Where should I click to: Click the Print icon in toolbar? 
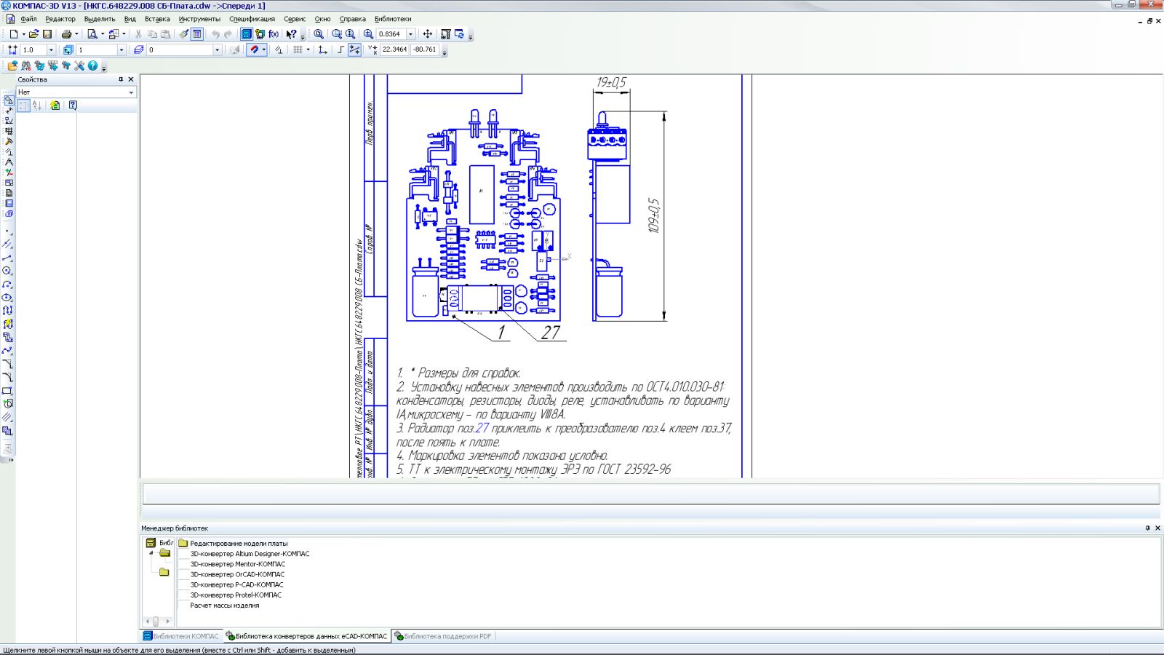pyautogui.click(x=66, y=34)
